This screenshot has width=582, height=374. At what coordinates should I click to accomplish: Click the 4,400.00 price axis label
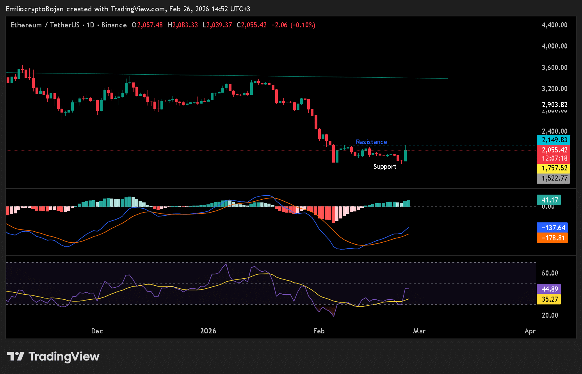(x=554, y=25)
